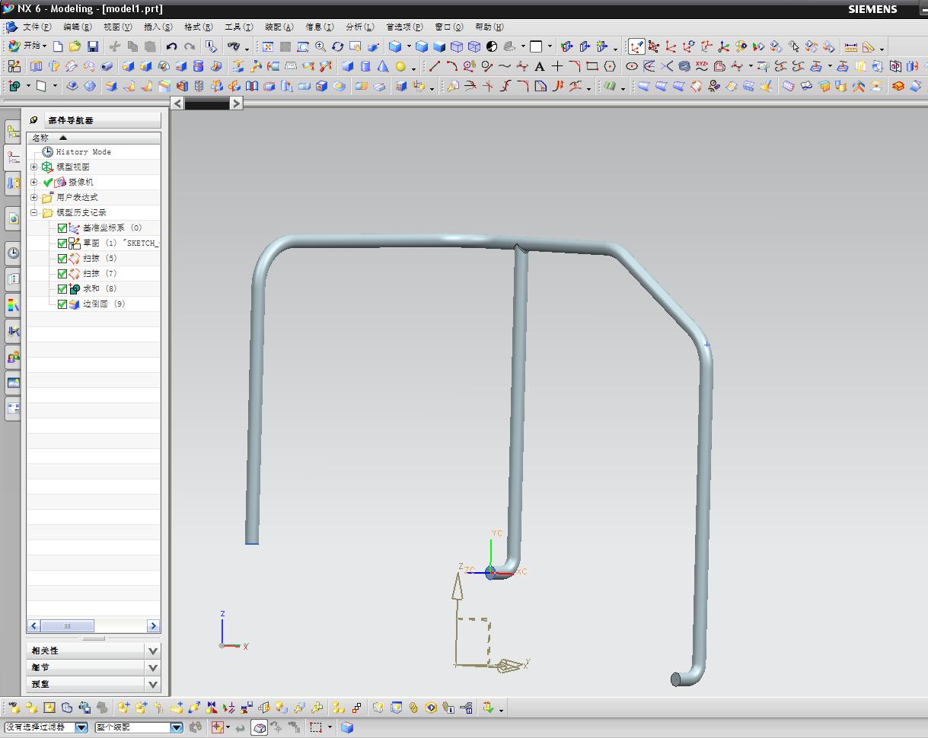
Task: Open the 分析(L) menu
Action: [359, 27]
